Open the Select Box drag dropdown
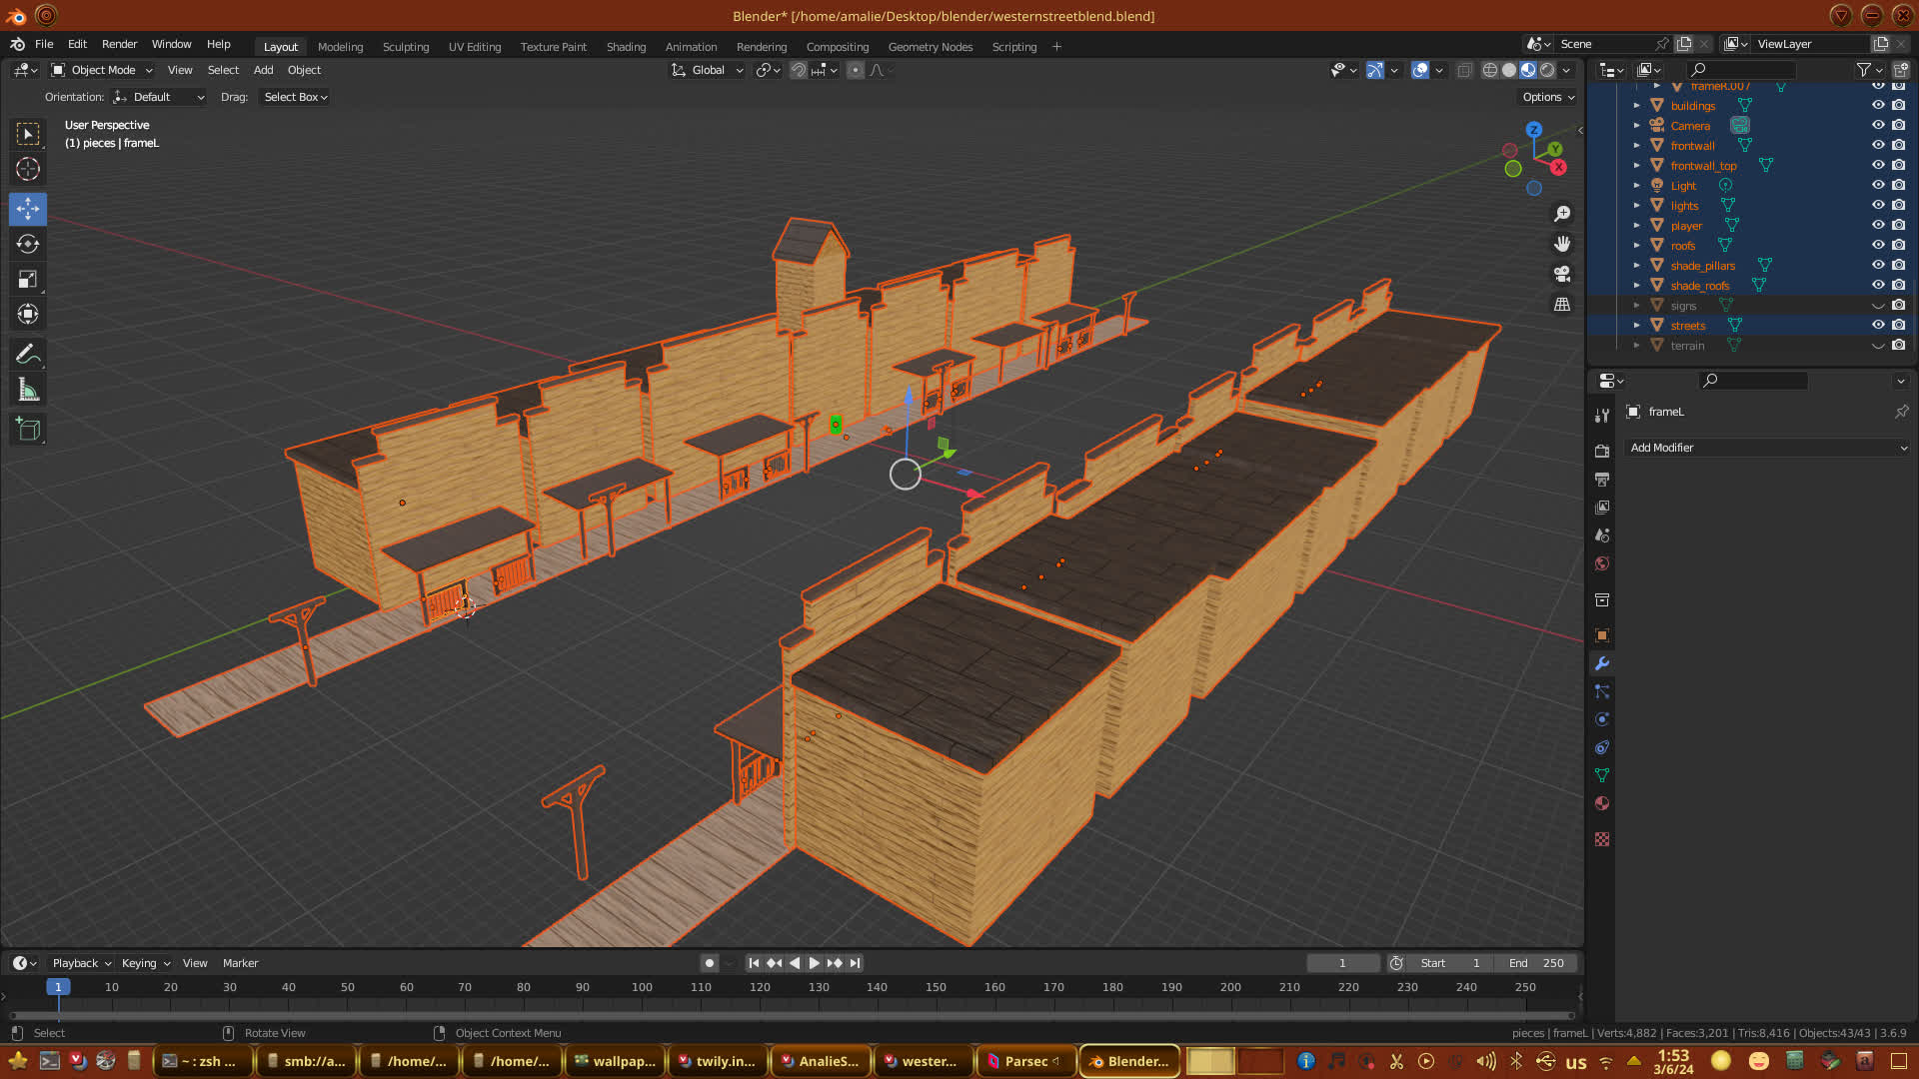Screen dimensions: 1919x1079 295,97
